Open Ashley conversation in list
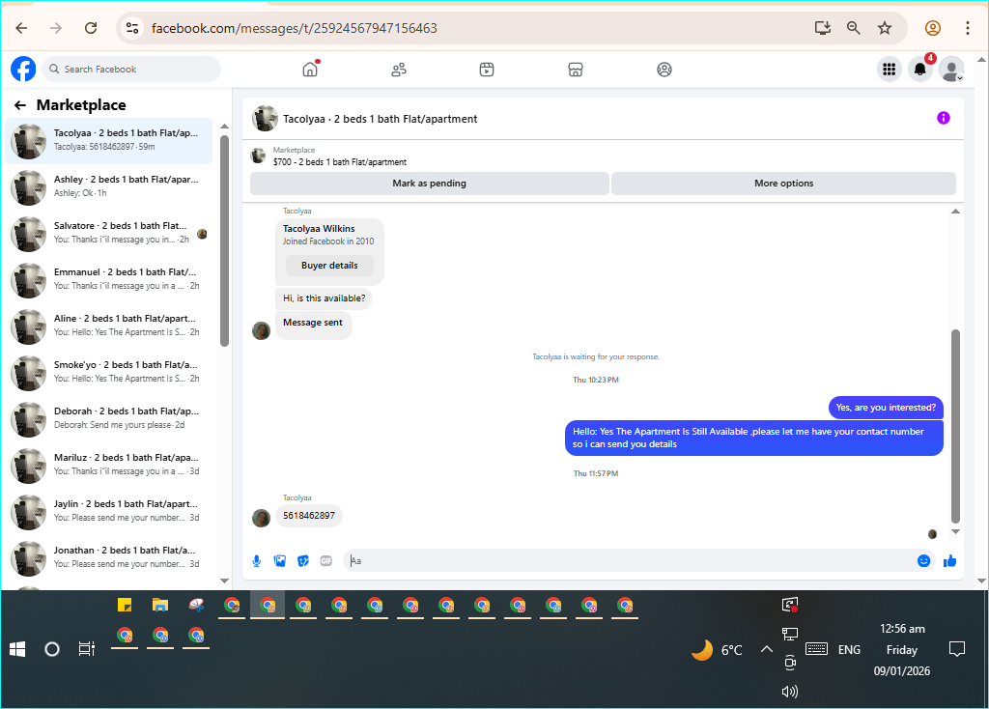This screenshot has height=709, width=989. pyautogui.click(x=109, y=186)
